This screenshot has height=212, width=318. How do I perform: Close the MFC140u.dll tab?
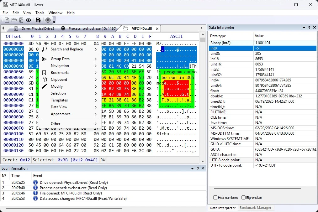coord(157,29)
